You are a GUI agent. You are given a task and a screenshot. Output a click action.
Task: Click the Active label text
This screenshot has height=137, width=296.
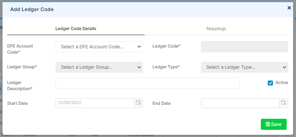pyautogui.click(x=282, y=83)
